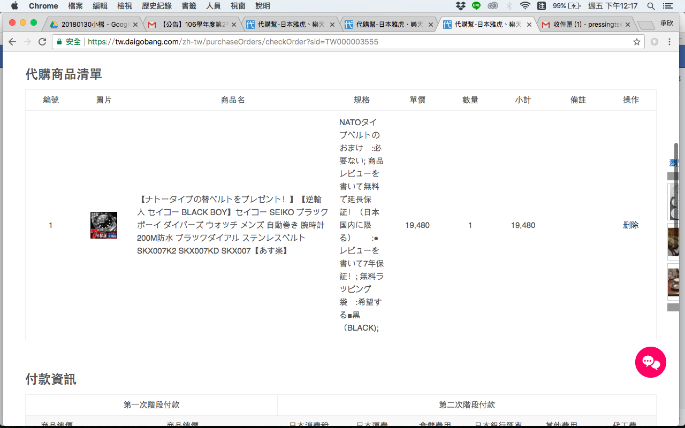This screenshot has height=428, width=685.
Task: Open the 書籤 menu
Action: [x=189, y=6]
